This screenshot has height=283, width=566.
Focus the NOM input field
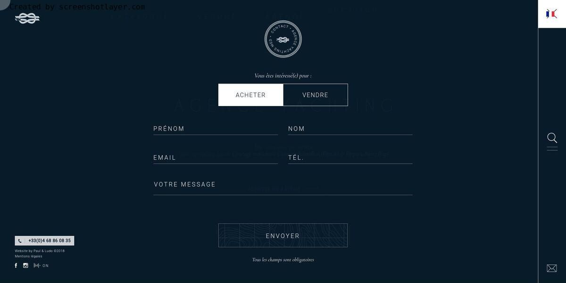pyautogui.click(x=350, y=129)
